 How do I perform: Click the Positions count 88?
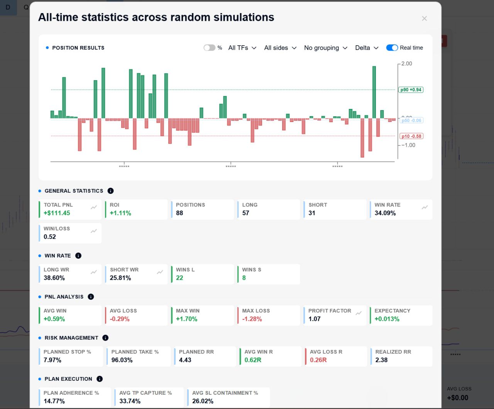click(179, 213)
